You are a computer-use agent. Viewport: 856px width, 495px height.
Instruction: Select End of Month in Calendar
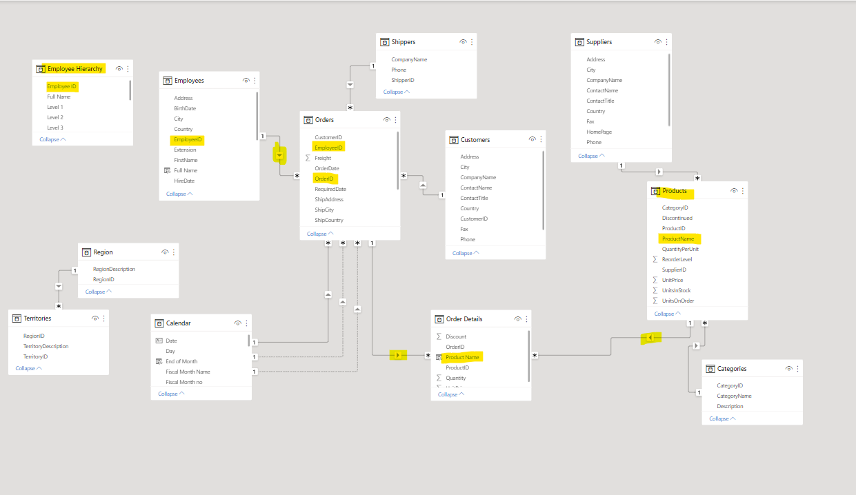pos(181,361)
